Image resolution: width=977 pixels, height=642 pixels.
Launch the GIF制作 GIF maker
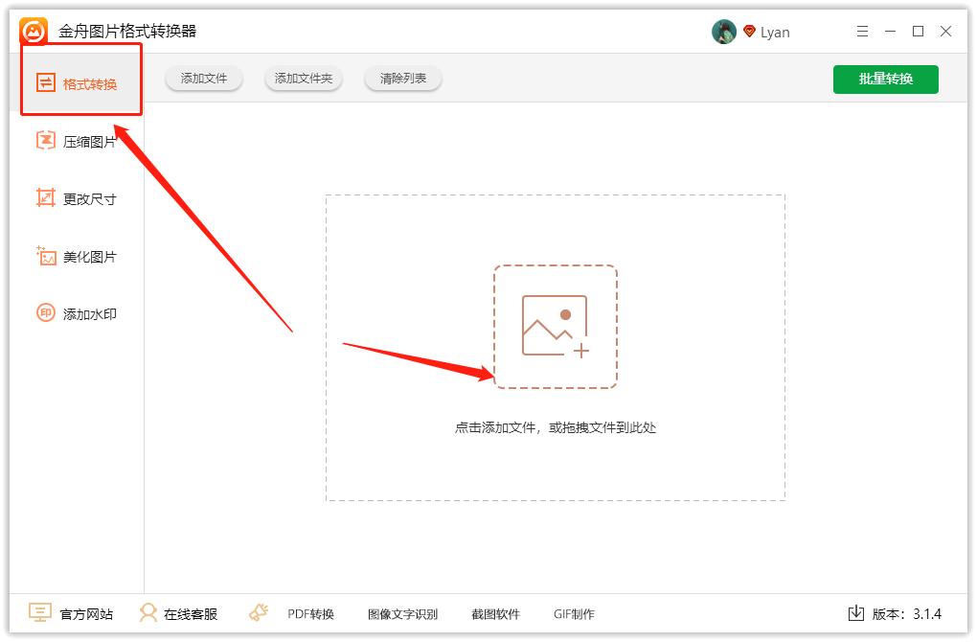[x=575, y=613]
